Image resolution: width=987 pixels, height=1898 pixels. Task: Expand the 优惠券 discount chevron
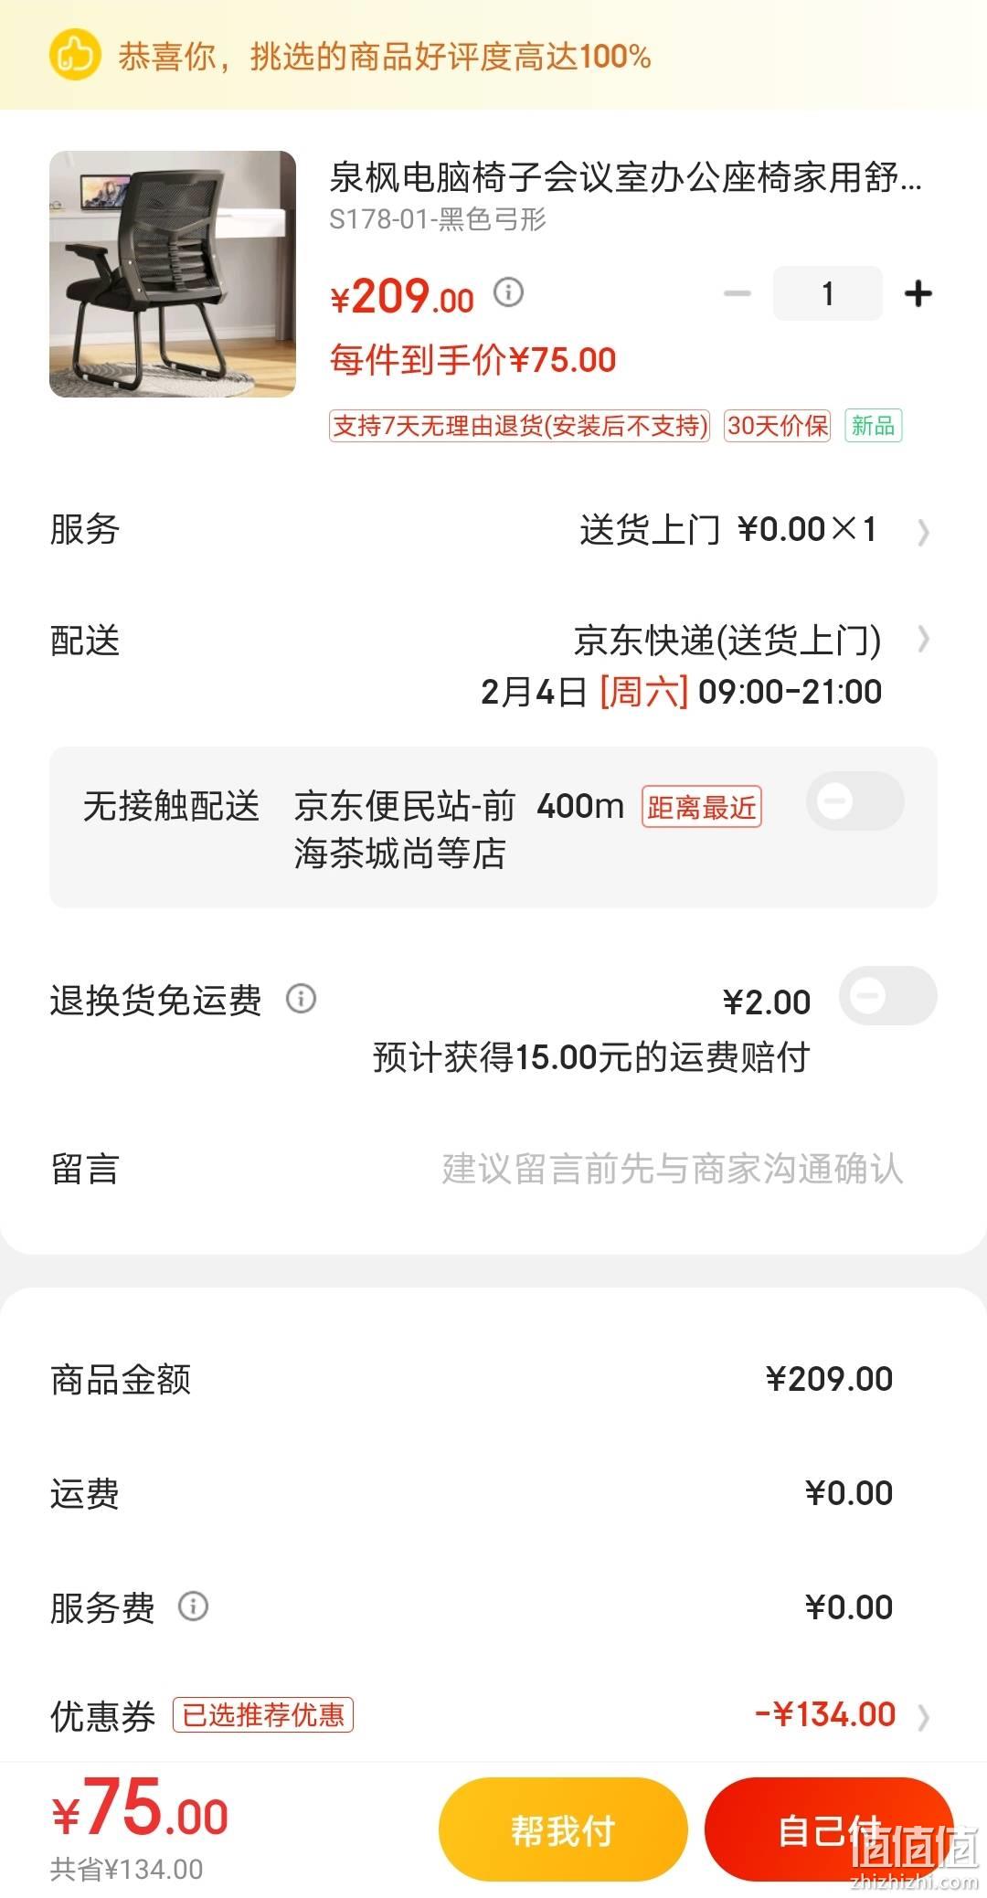pyautogui.click(x=923, y=1717)
